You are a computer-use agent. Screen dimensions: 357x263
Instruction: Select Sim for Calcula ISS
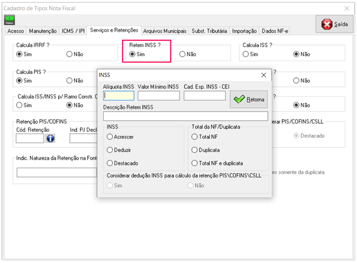pyautogui.click(x=246, y=54)
